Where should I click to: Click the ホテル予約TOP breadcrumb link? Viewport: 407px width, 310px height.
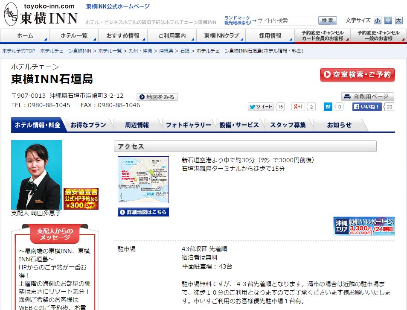pyautogui.click(x=47, y=51)
